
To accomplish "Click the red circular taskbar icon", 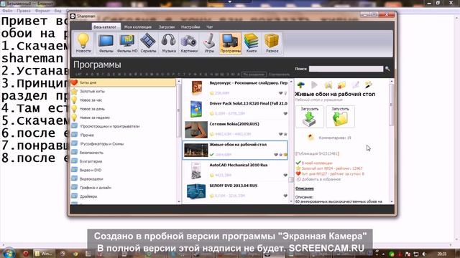I will point(26,253).
